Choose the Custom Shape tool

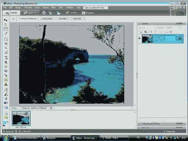tap(6, 107)
